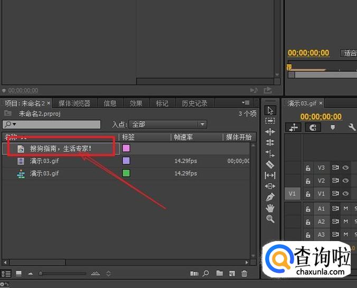Open the 入点 全部 dropdown
The image size is (357, 288).
[x=167, y=124]
